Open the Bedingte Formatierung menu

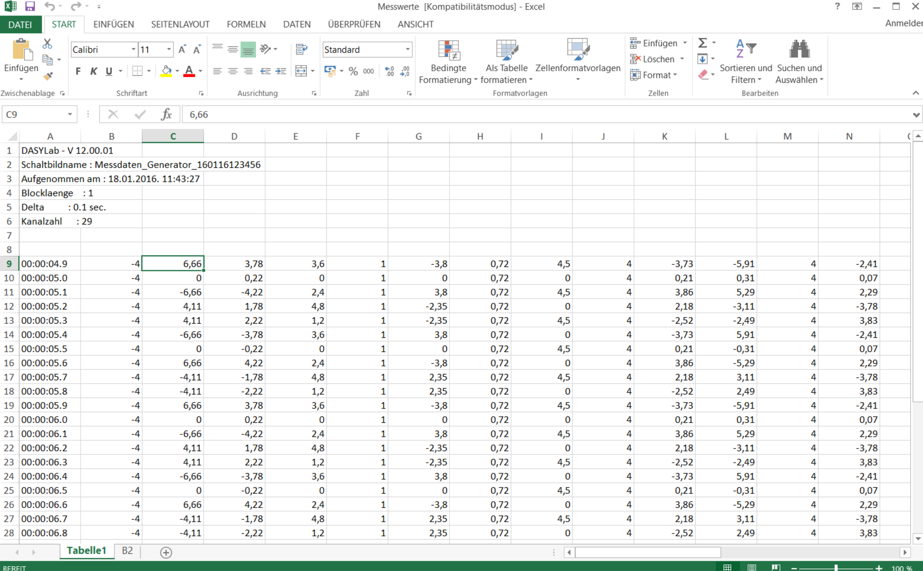click(448, 62)
